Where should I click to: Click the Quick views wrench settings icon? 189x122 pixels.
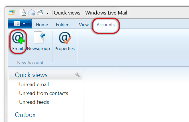[78, 75]
